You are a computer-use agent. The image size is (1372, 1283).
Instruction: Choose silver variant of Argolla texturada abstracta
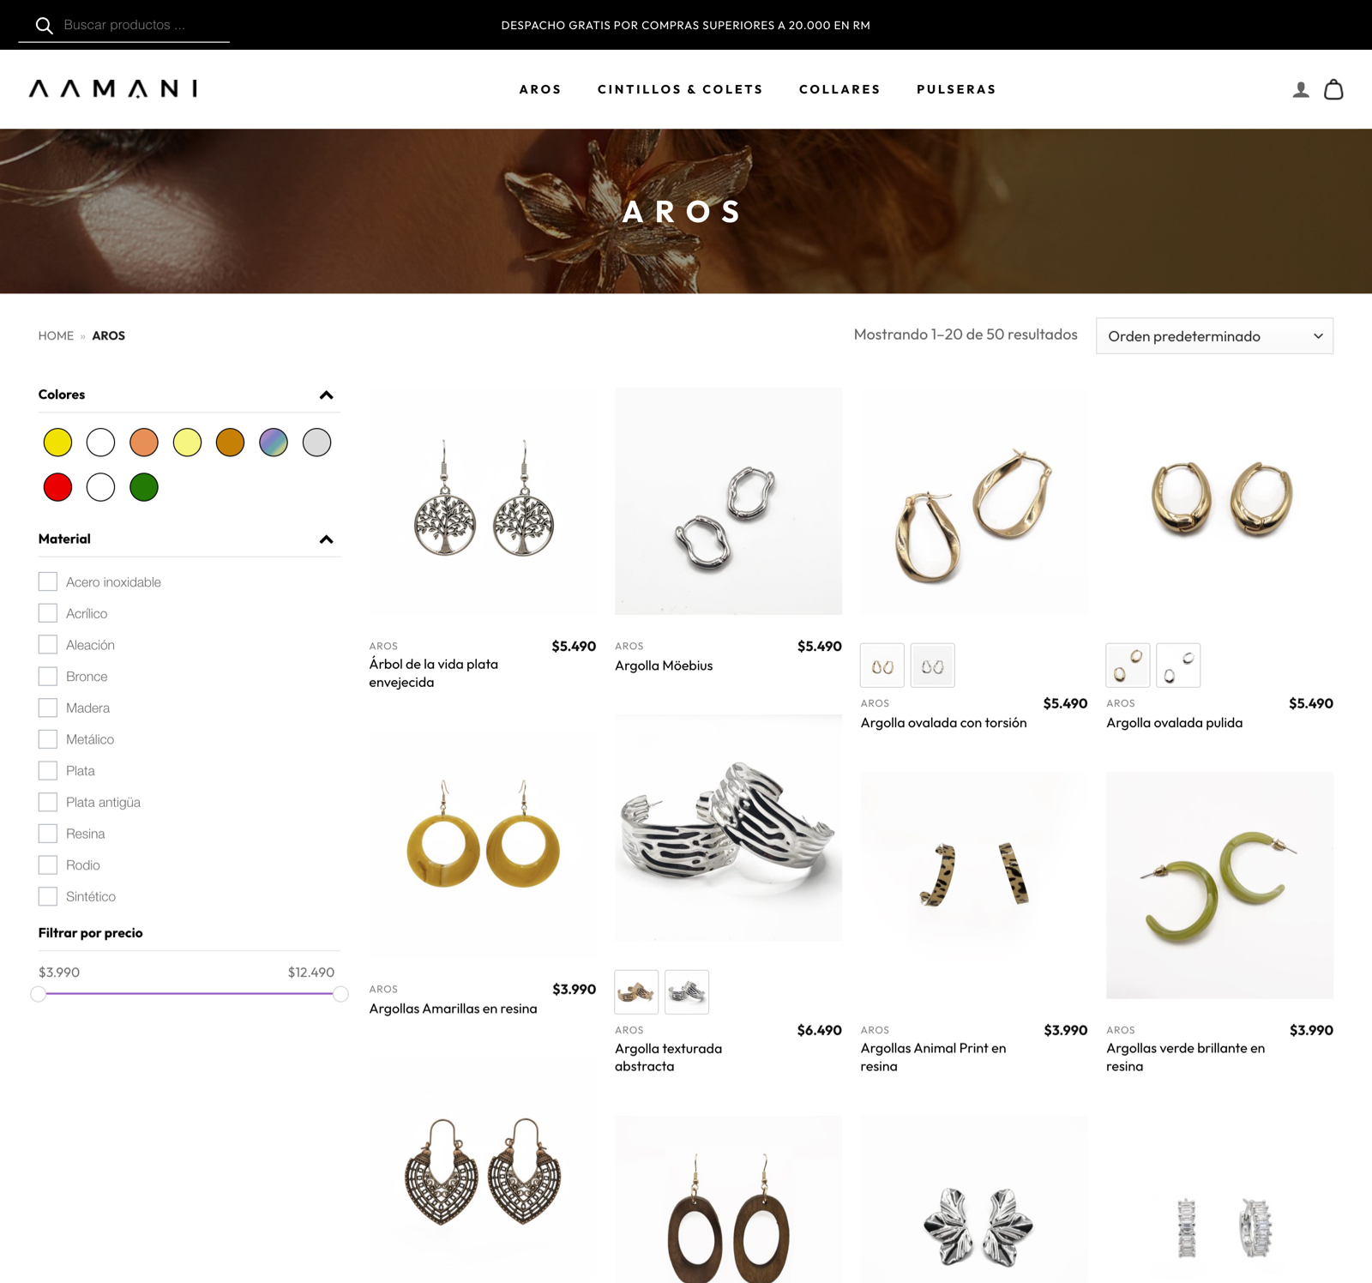click(x=687, y=992)
